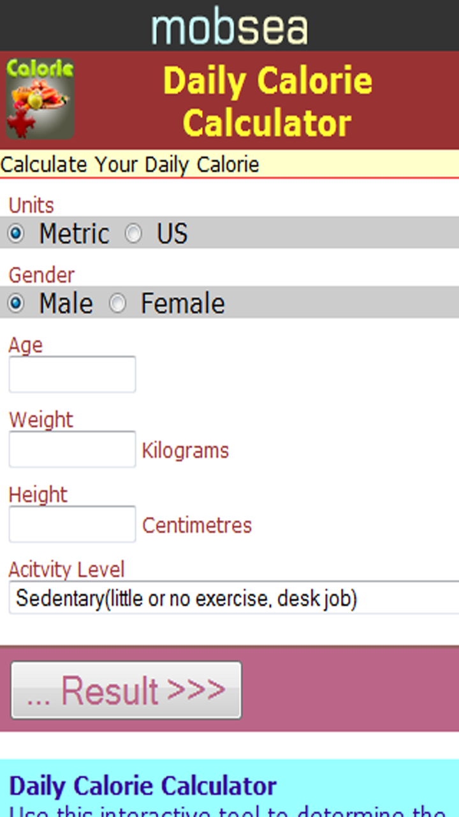Image resolution: width=459 pixels, height=817 pixels.
Task: Click the mobsea logo at the top
Action: click(229, 26)
